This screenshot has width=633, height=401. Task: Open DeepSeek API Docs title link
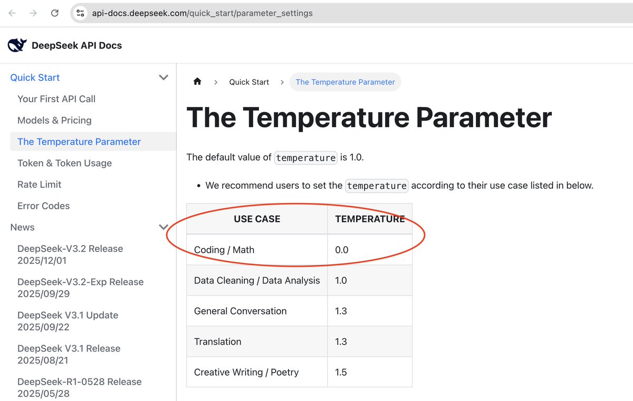76,45
